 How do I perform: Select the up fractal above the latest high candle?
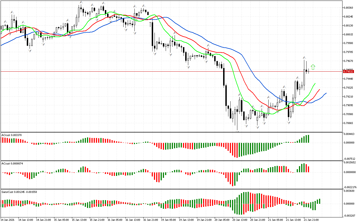click(304, 57)
